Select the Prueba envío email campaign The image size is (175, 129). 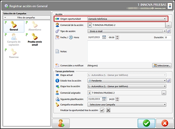pyautogui.click(x=35, y=40)
